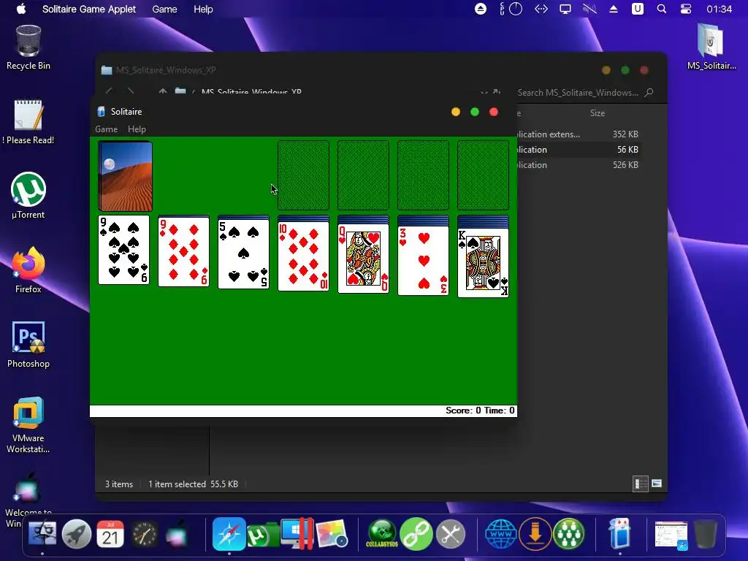The image size is (748, 561).
Task: Click the minimized window thumbnail in dock
Action: tap(671, 535)
